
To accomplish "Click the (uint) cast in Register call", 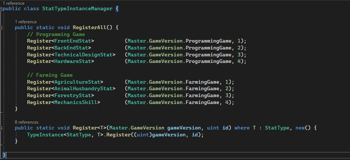I will coord(143,135).
